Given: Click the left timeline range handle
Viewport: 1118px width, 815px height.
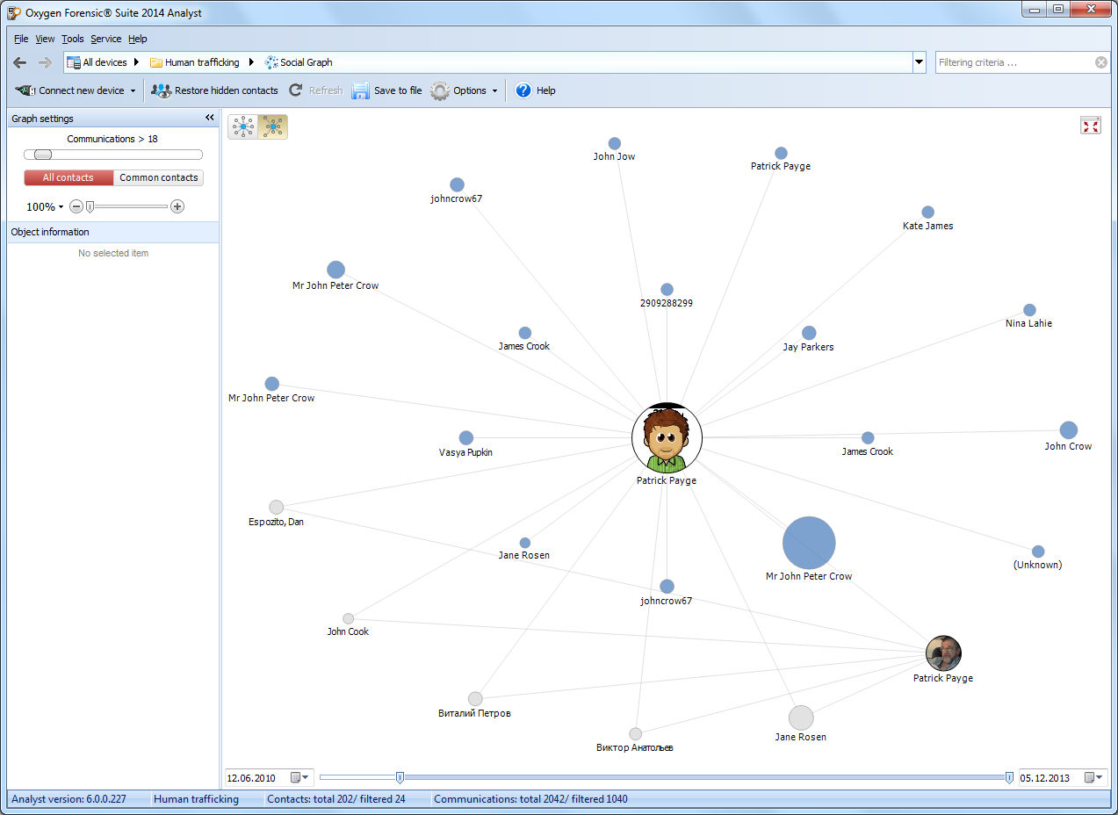Looking at the screenshot, I should coord(400,777).
